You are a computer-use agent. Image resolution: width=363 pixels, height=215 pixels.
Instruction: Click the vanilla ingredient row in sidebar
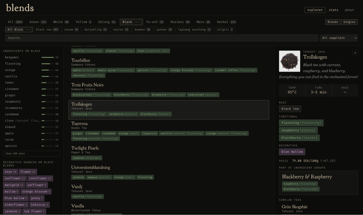pos(32,77)
